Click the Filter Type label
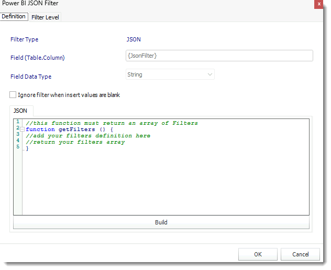 point(24,39)
